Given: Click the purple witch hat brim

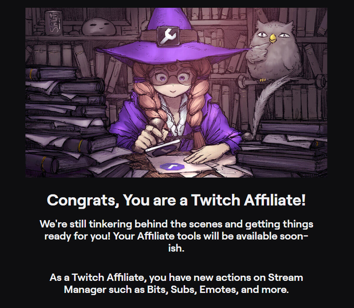Looking at the screenshot, I should [173, 53].
